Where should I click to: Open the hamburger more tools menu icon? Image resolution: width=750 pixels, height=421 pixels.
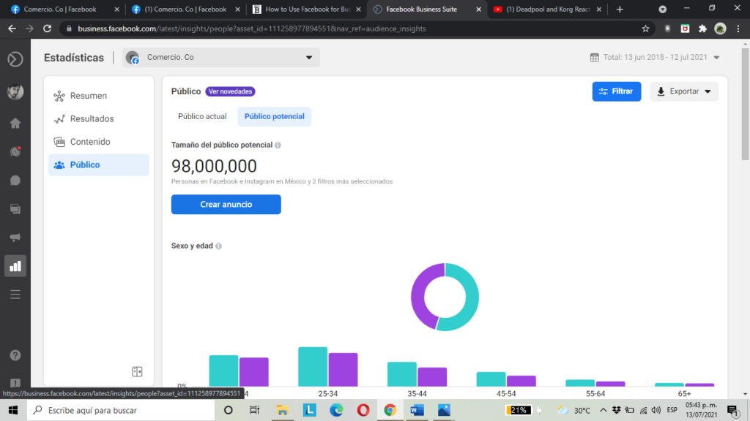point(15,294)
